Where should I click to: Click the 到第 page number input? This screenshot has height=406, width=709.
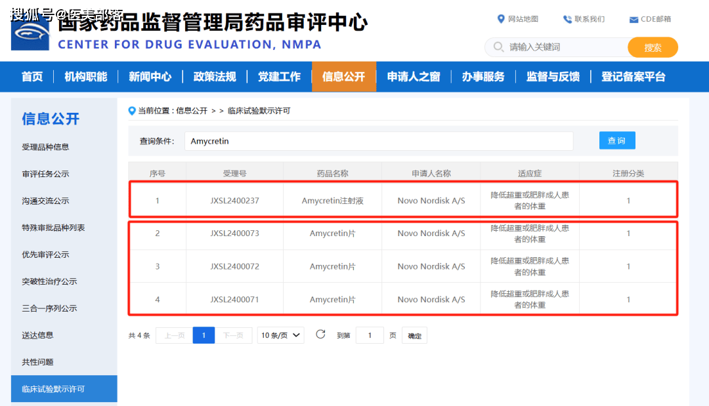click(x=370, y=336)
